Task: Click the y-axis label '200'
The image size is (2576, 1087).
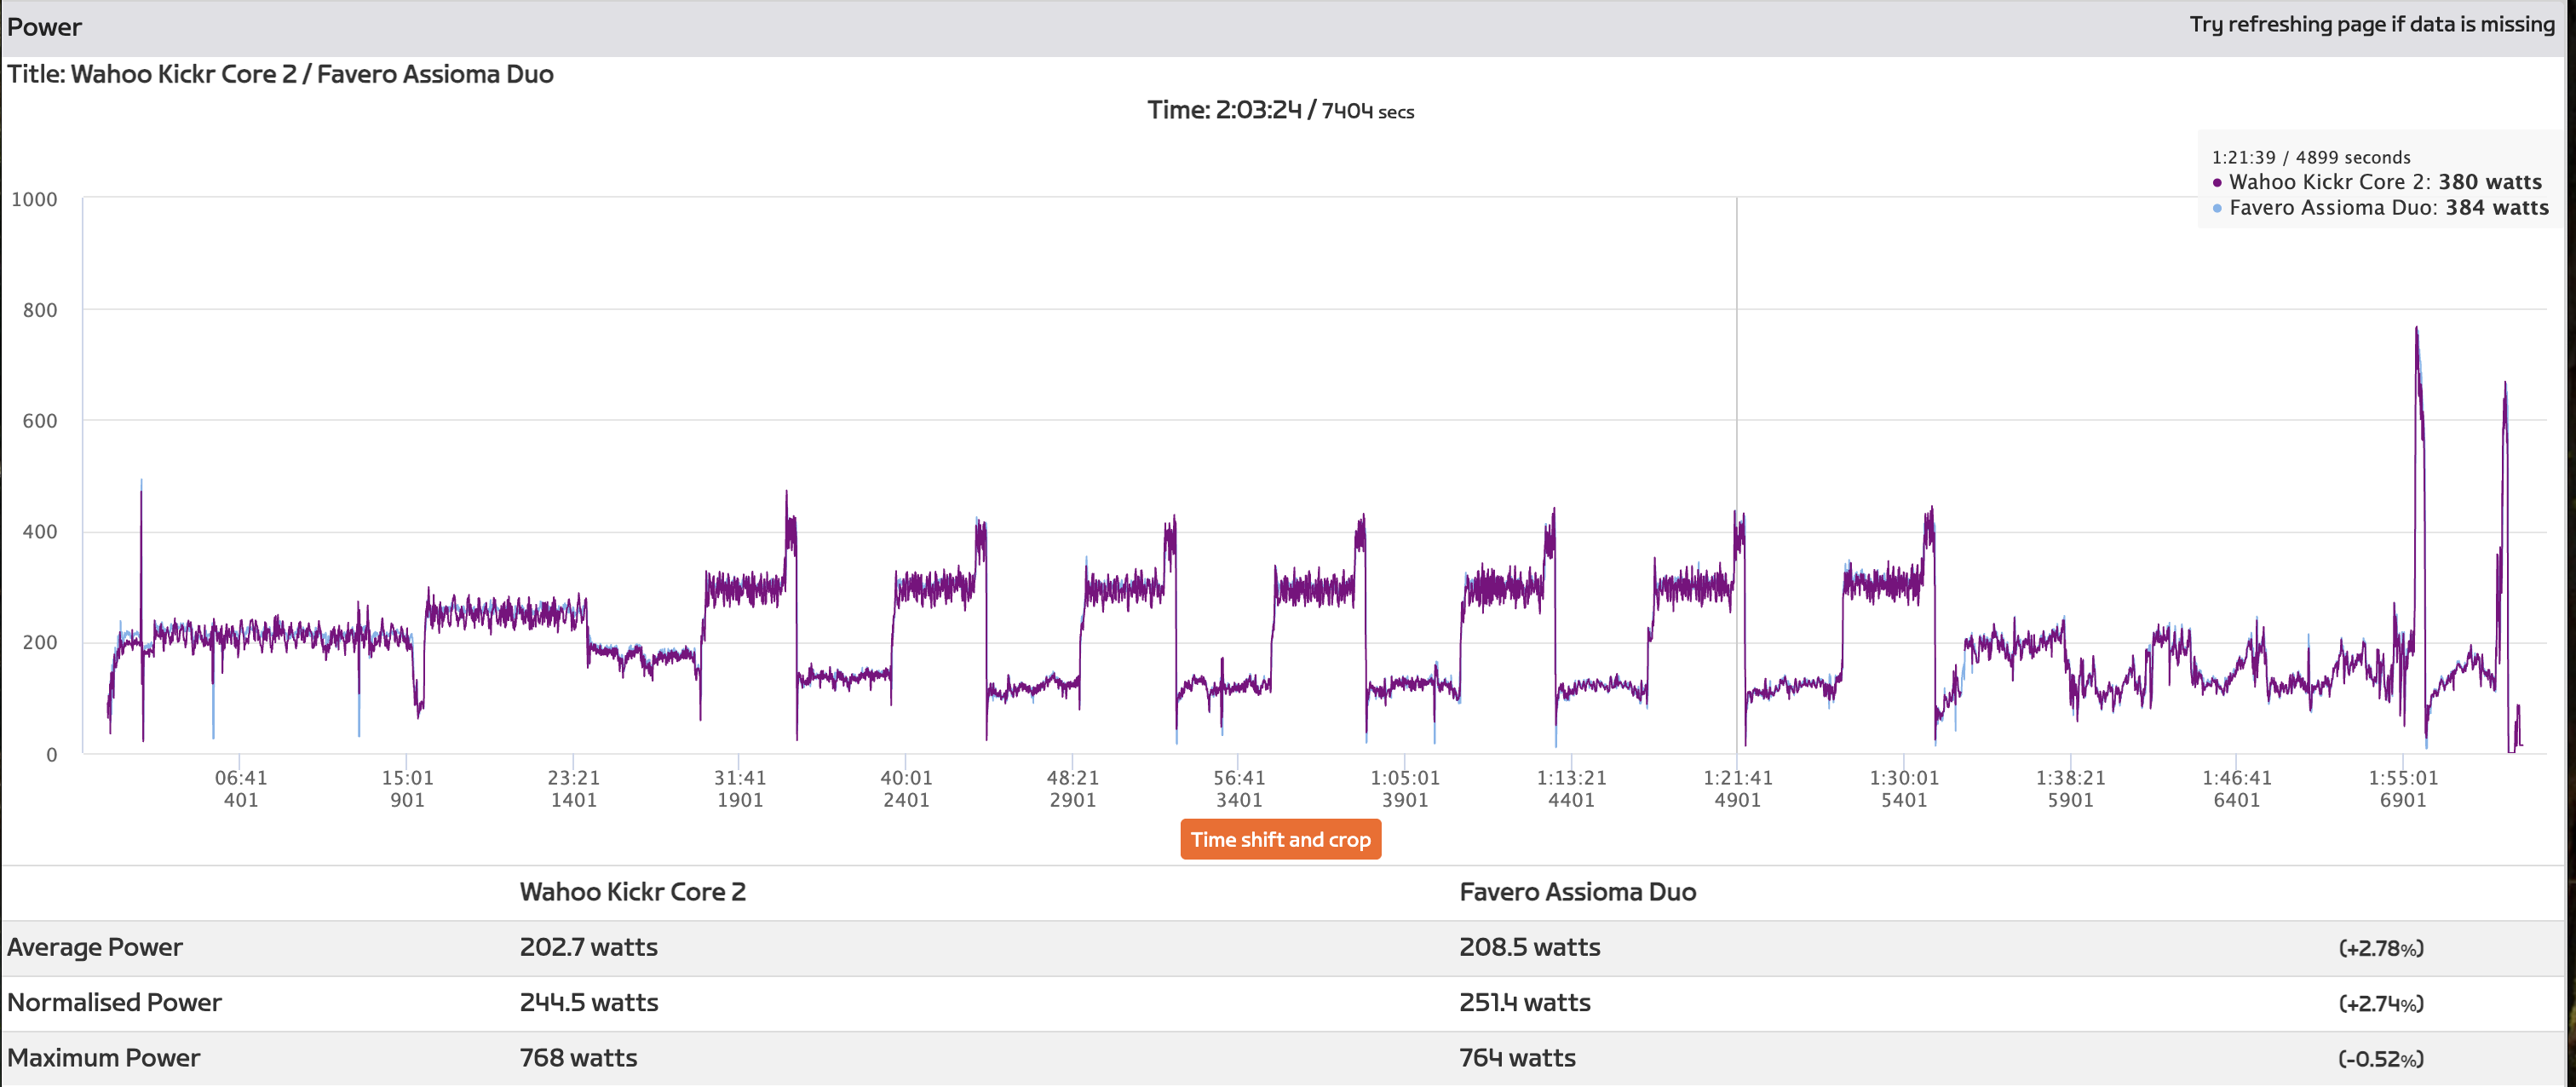Action: pyautogui.click(x=40, y=642)
